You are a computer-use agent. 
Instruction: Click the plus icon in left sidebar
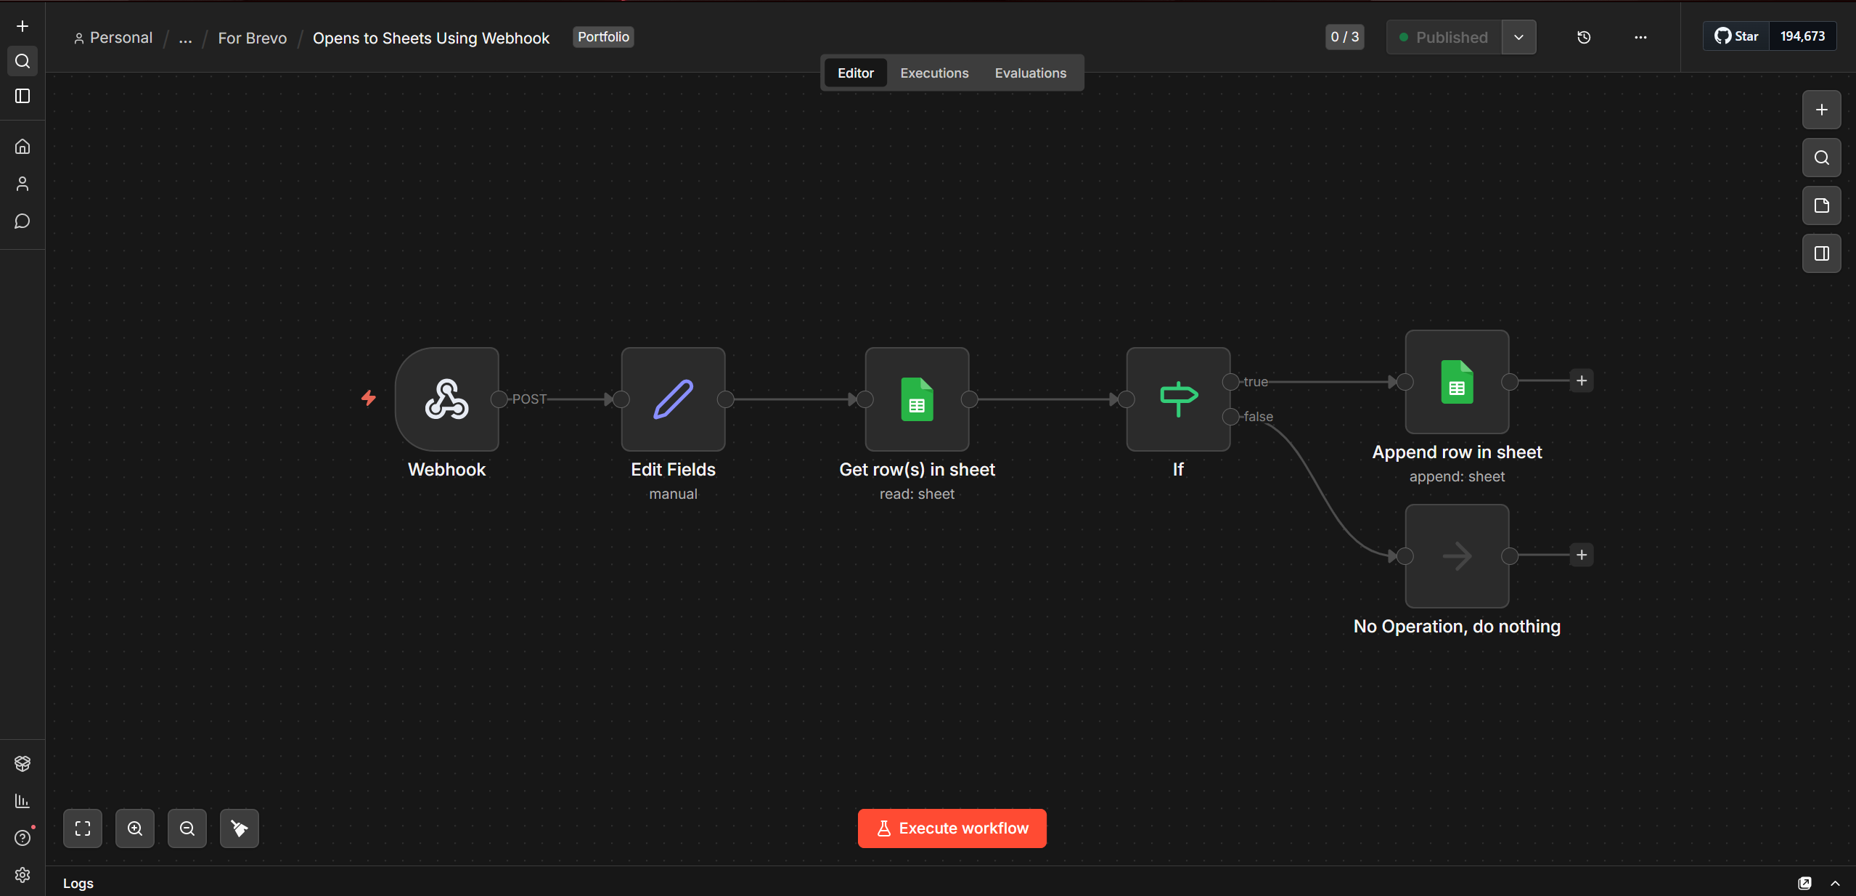pyautogui.click(x=23, y=26)
